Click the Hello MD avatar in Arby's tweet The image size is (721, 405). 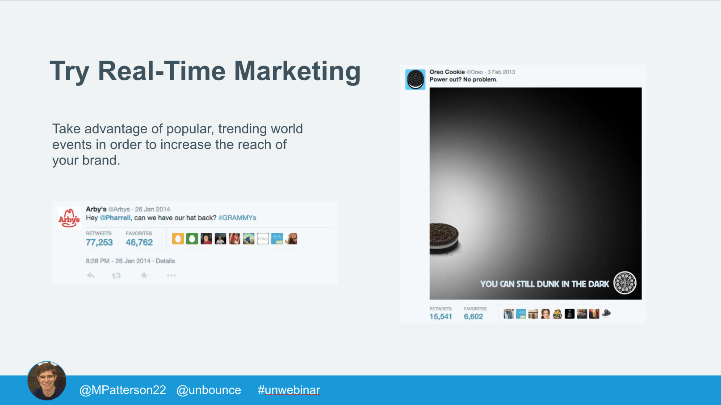[277, 239]
